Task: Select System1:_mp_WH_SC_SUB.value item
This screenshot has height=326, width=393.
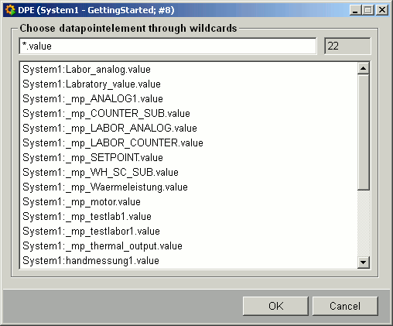Action: [x=189, y=173]
